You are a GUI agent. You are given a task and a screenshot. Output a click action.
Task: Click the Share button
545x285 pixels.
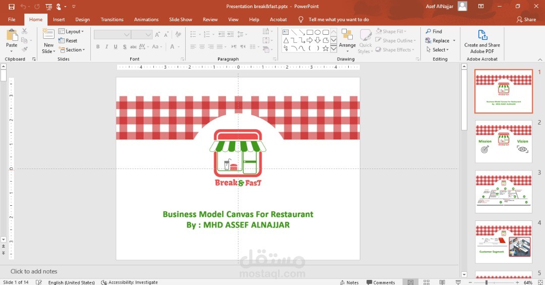click(x=526, y=20)
